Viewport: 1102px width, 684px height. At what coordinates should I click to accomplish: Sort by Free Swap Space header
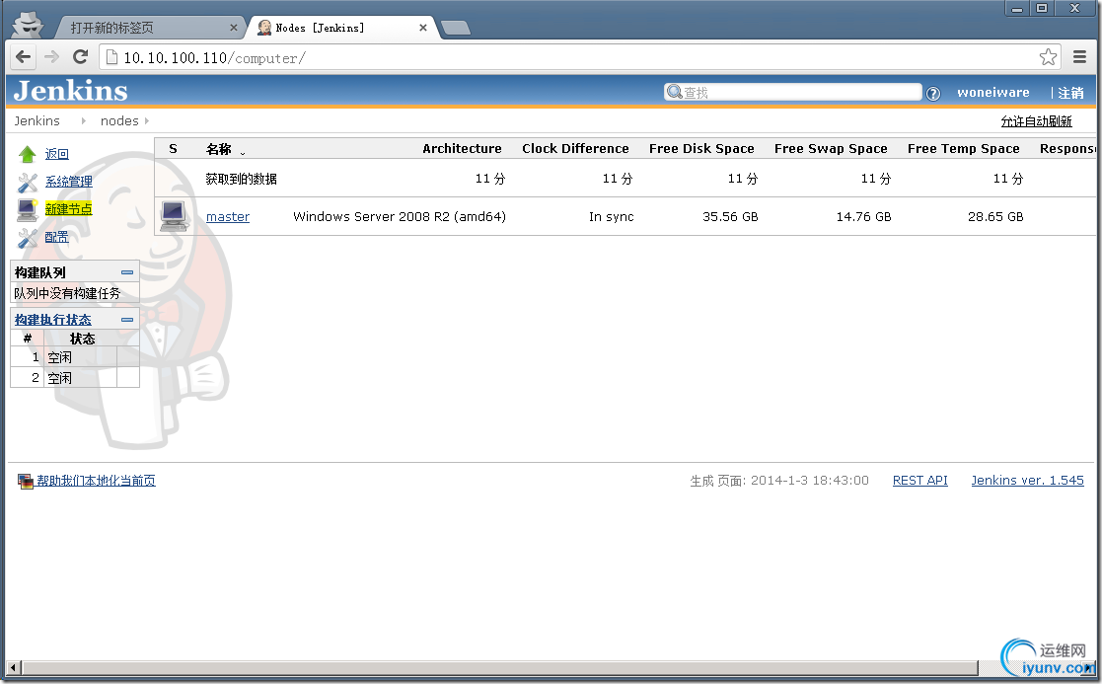tap(831, 148)
